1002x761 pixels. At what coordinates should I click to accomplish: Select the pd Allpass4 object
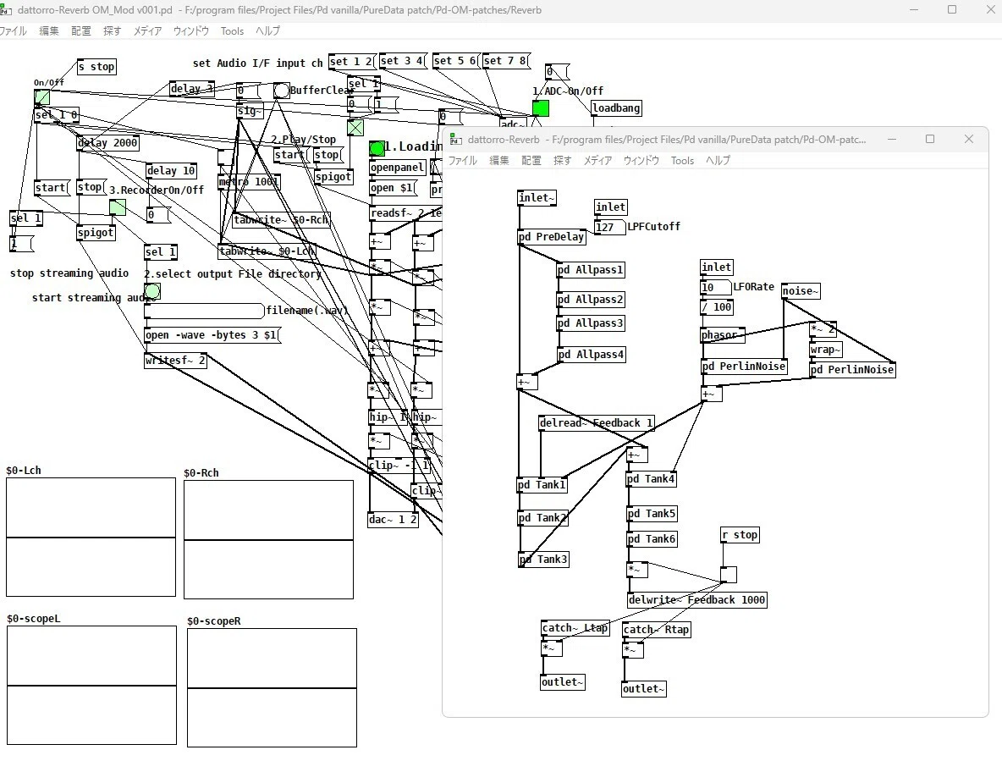(591, 355)
